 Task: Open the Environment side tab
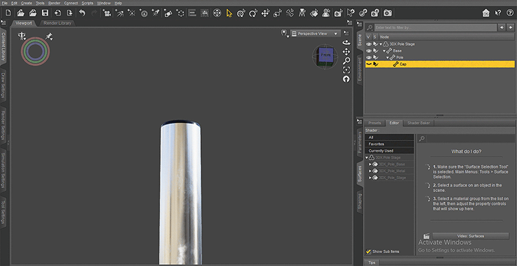click(359, 70)
